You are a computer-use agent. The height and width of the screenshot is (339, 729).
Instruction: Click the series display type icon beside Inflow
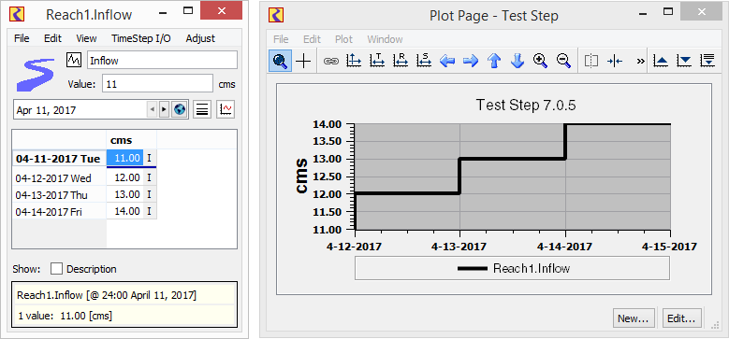coord(74,60)
